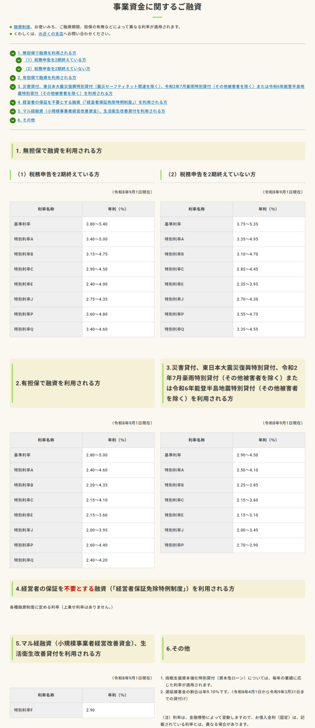Click the note about 遅延損害金の割合
315x728 pixels.
[x=232, y=695]
